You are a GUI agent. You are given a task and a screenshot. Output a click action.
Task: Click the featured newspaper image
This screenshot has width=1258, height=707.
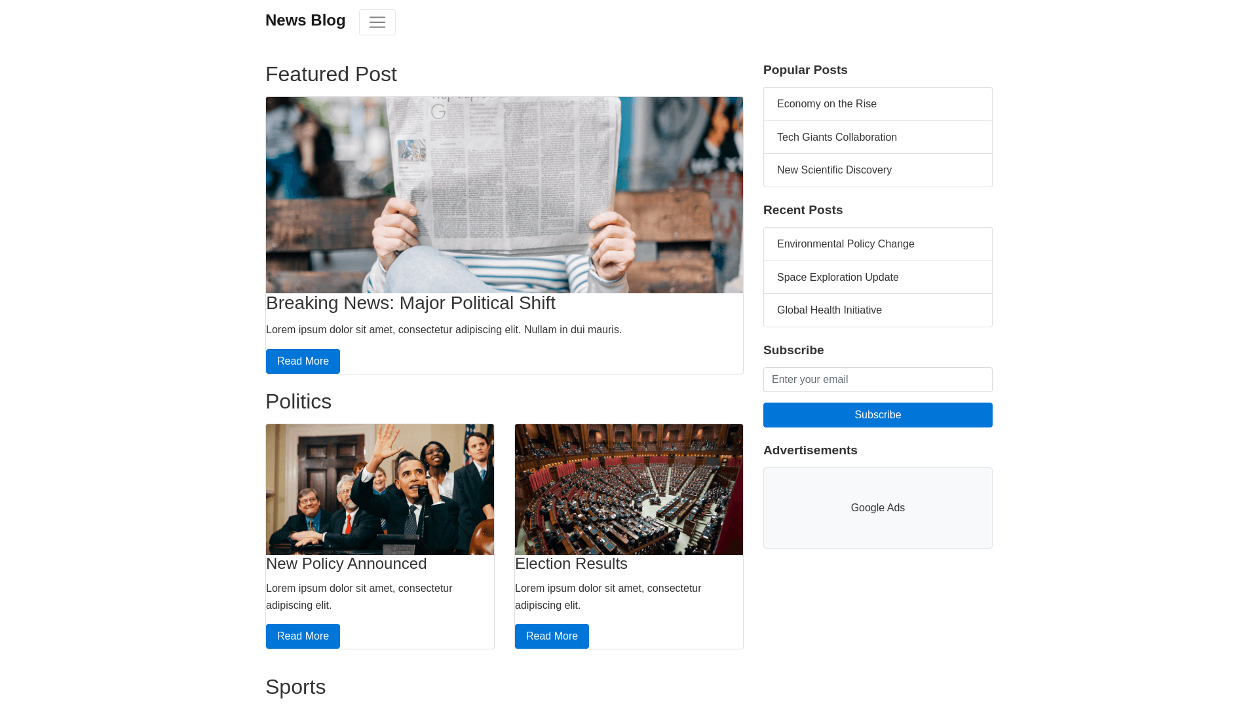(505, 195)
